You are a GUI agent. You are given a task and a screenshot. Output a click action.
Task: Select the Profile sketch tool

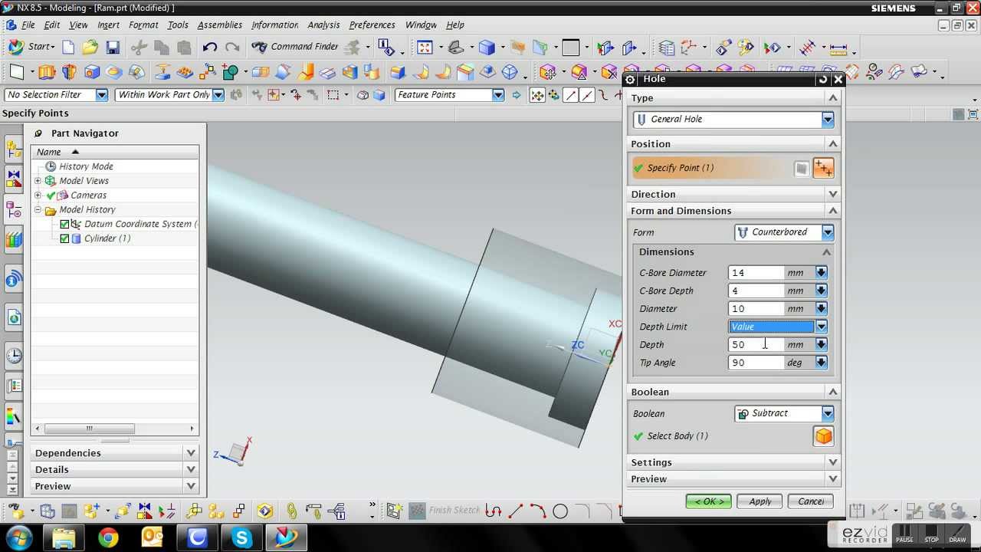(493, 511)
